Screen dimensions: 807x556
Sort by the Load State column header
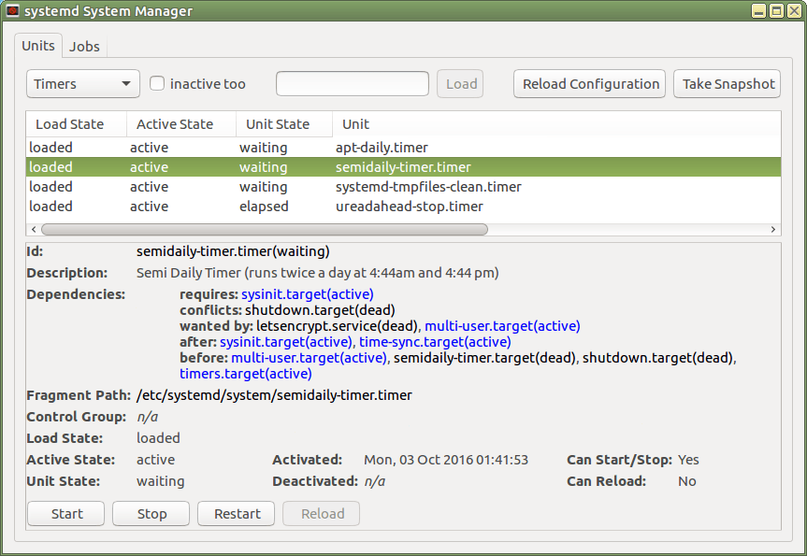pos(76,124)
